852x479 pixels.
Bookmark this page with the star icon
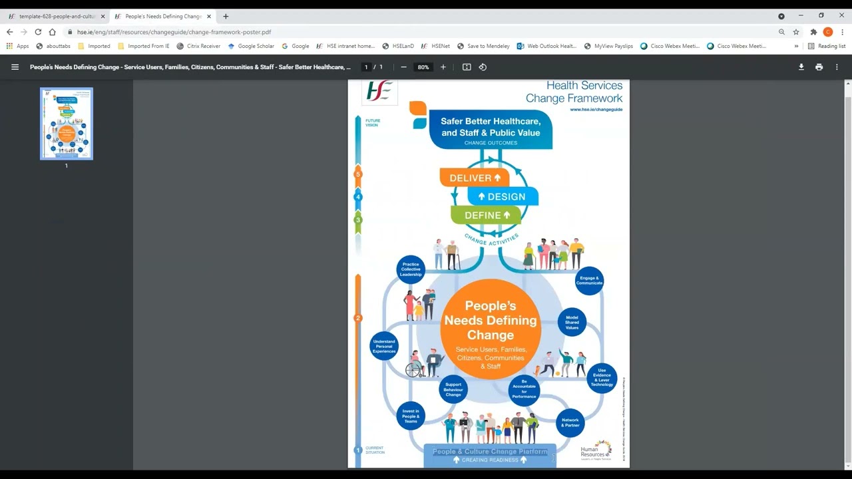coord(796,32)
